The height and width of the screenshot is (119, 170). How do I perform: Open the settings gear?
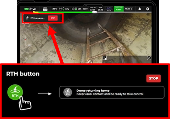click(x=148, y=9)
